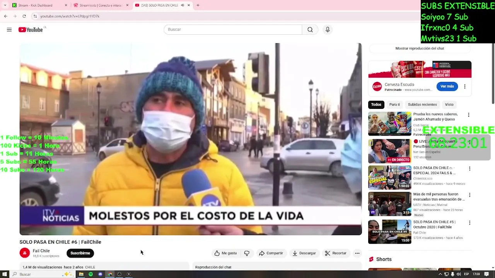Screen dimensions: 495x278
Task: Reload the page with the refresh icon
Action: tap(24, 16)
